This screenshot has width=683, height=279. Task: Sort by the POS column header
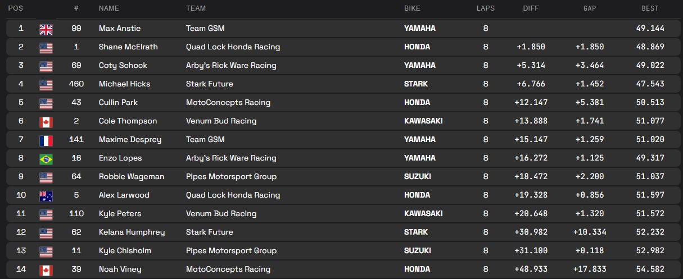point(16,8)
